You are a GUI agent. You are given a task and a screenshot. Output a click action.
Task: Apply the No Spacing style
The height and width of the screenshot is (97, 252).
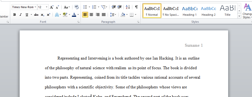click(171, 11)
